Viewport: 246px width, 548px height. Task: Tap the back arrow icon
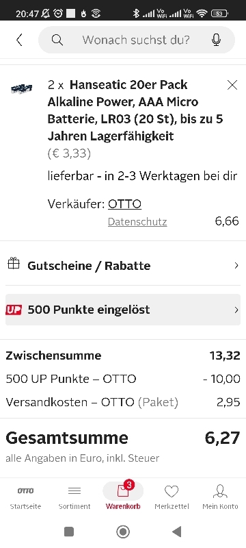click(x=20, y=40)
